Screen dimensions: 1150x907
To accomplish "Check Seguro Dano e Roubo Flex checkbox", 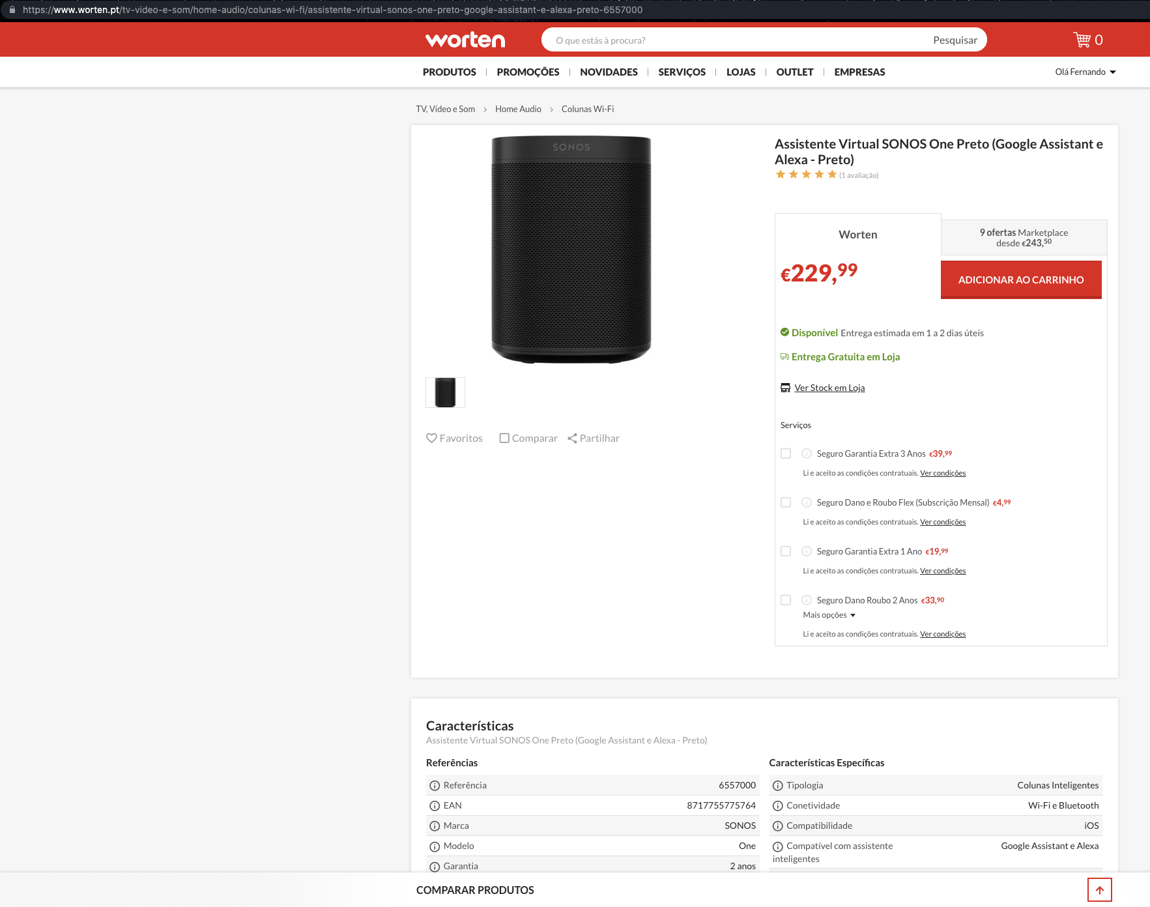I will click(786, 502).
